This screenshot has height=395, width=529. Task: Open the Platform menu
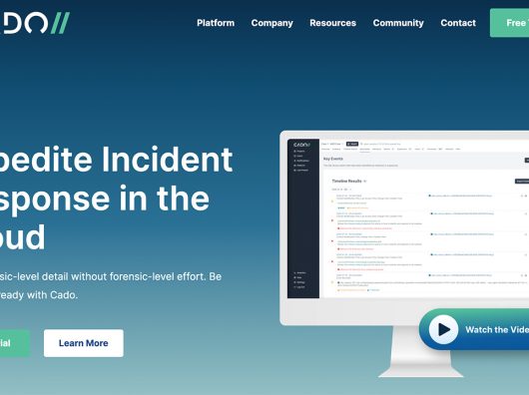click(x=216, y=23)
